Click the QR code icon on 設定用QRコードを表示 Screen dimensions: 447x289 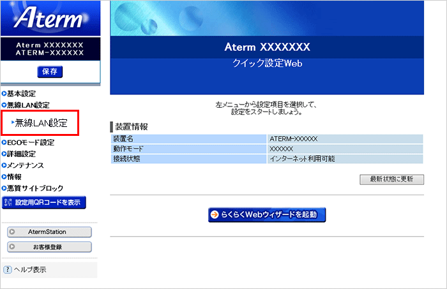8,203
